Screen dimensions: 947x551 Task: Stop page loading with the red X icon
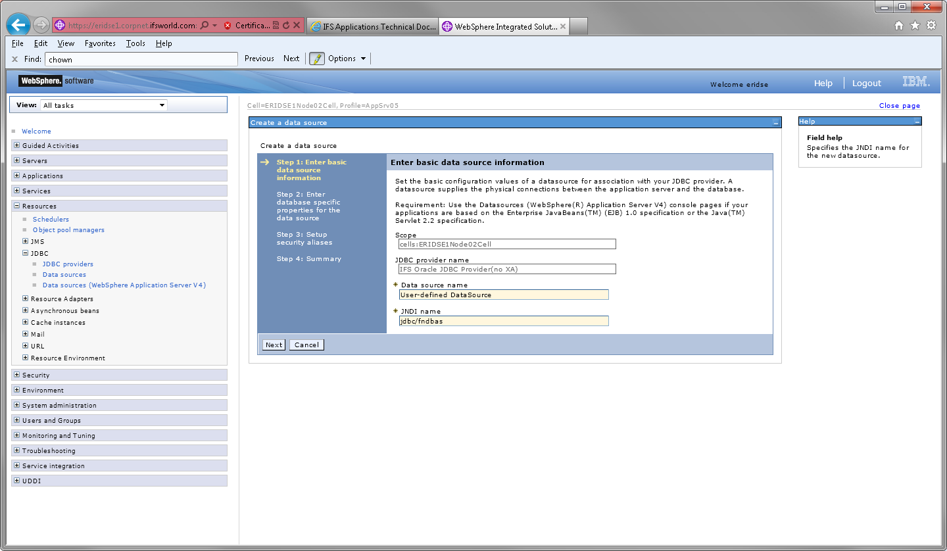[x=297, y=24]
